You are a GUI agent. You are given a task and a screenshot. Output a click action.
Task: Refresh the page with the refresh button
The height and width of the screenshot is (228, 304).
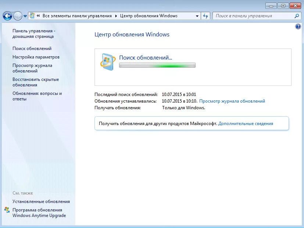tap(205, 16)
